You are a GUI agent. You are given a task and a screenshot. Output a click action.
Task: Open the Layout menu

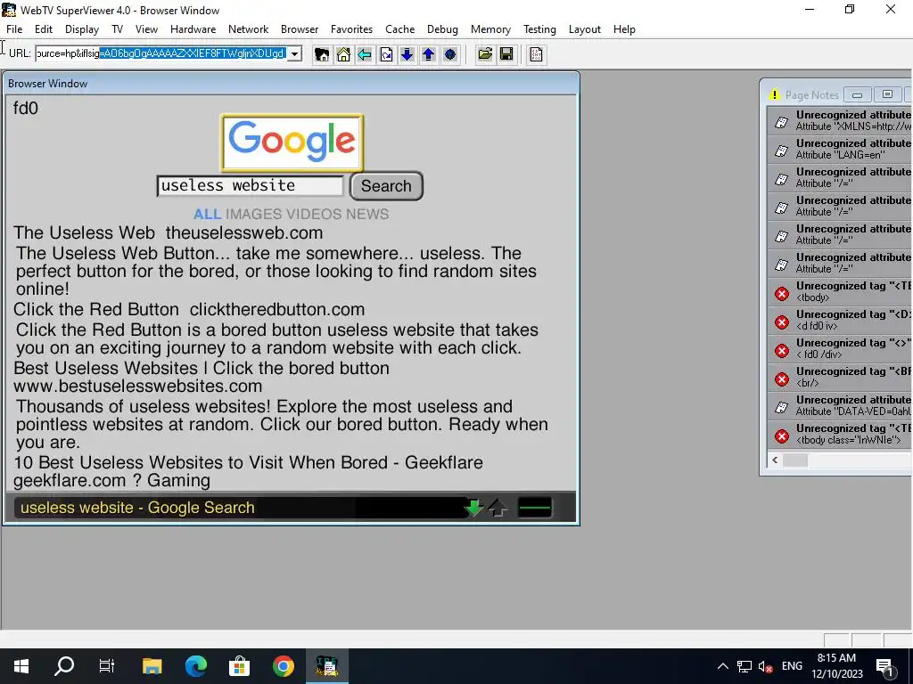(x=585, y=29)
